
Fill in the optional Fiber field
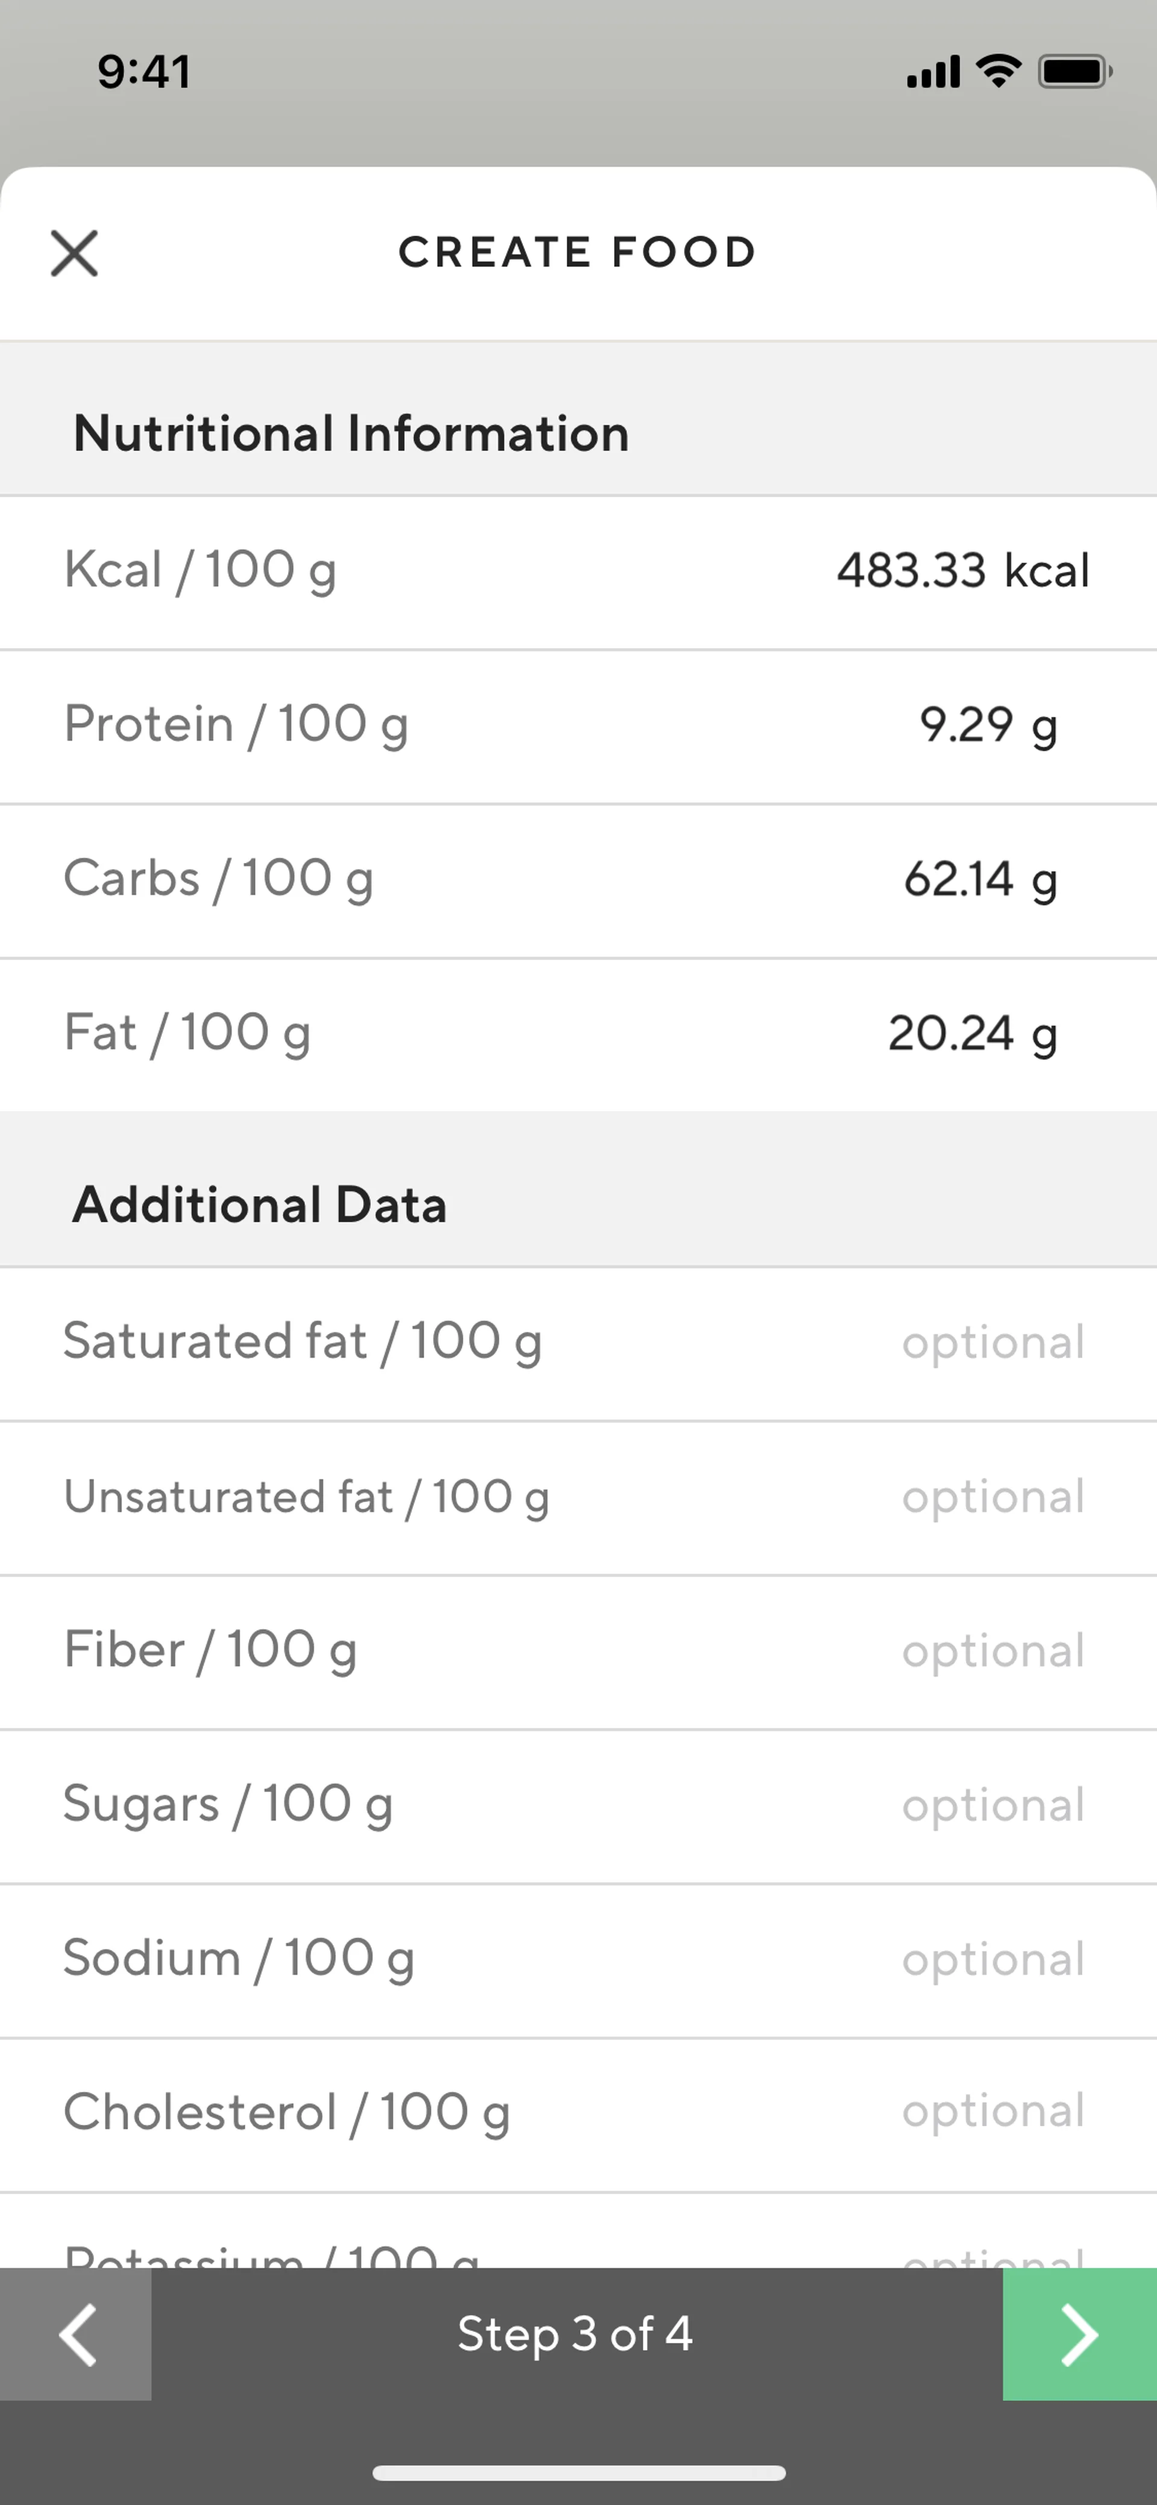[x=992, y=1651]
